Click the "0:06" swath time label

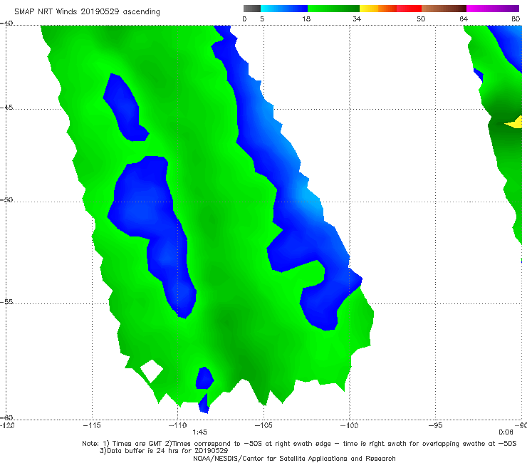506,432
